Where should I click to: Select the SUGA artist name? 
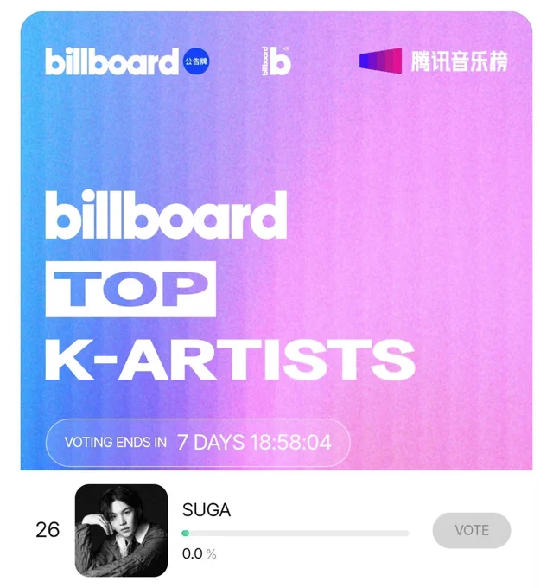click(x=207, y=510)
